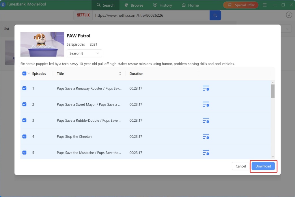The width and height of the screenshot is (295, 197).
Task: Uncheck episode 4 checkbox
Action: (x=24, y=136)
